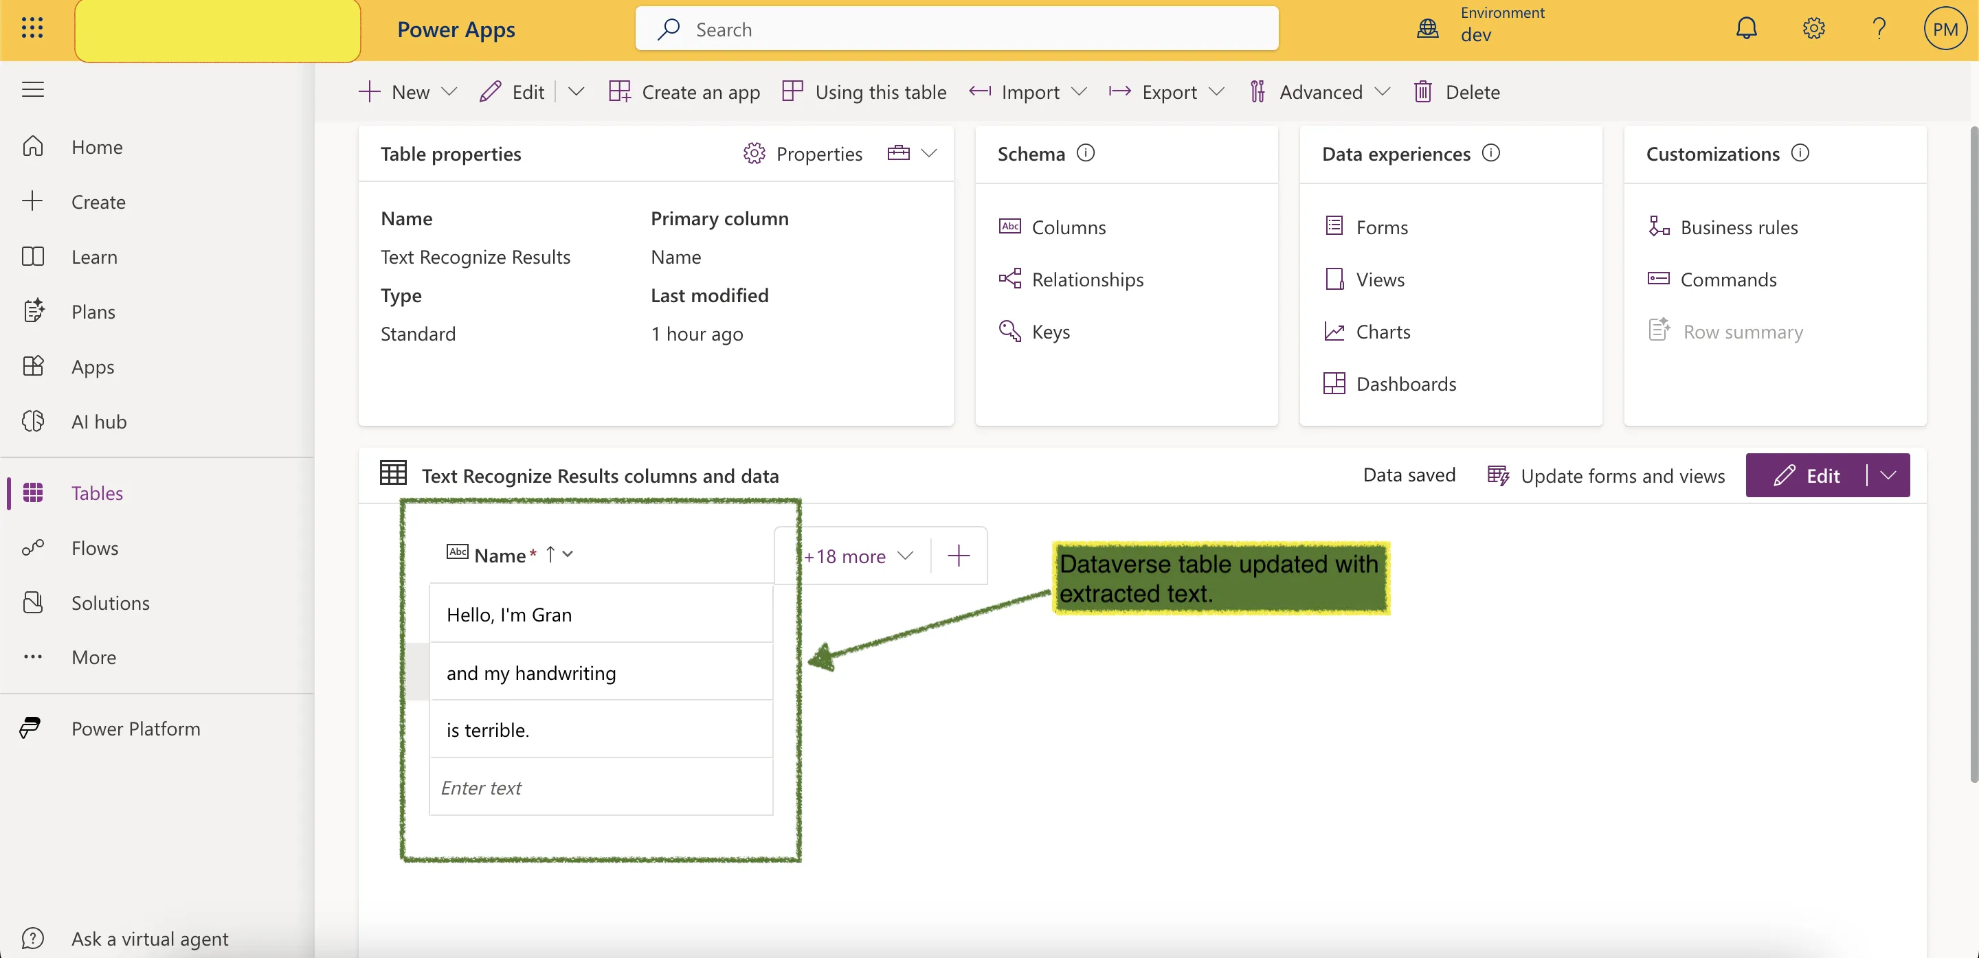1979x958 pixels.
Task: Expand the Export dropdown chevron
Action: (1216, 91)
